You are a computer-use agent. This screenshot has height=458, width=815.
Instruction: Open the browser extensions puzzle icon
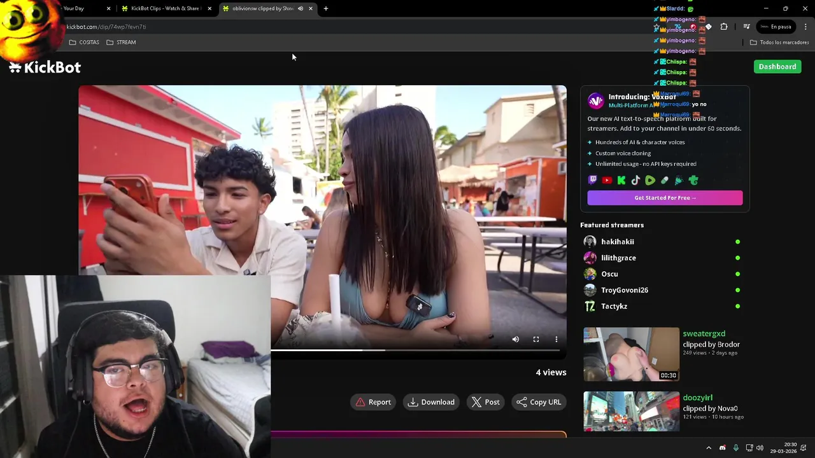[724, 27]
